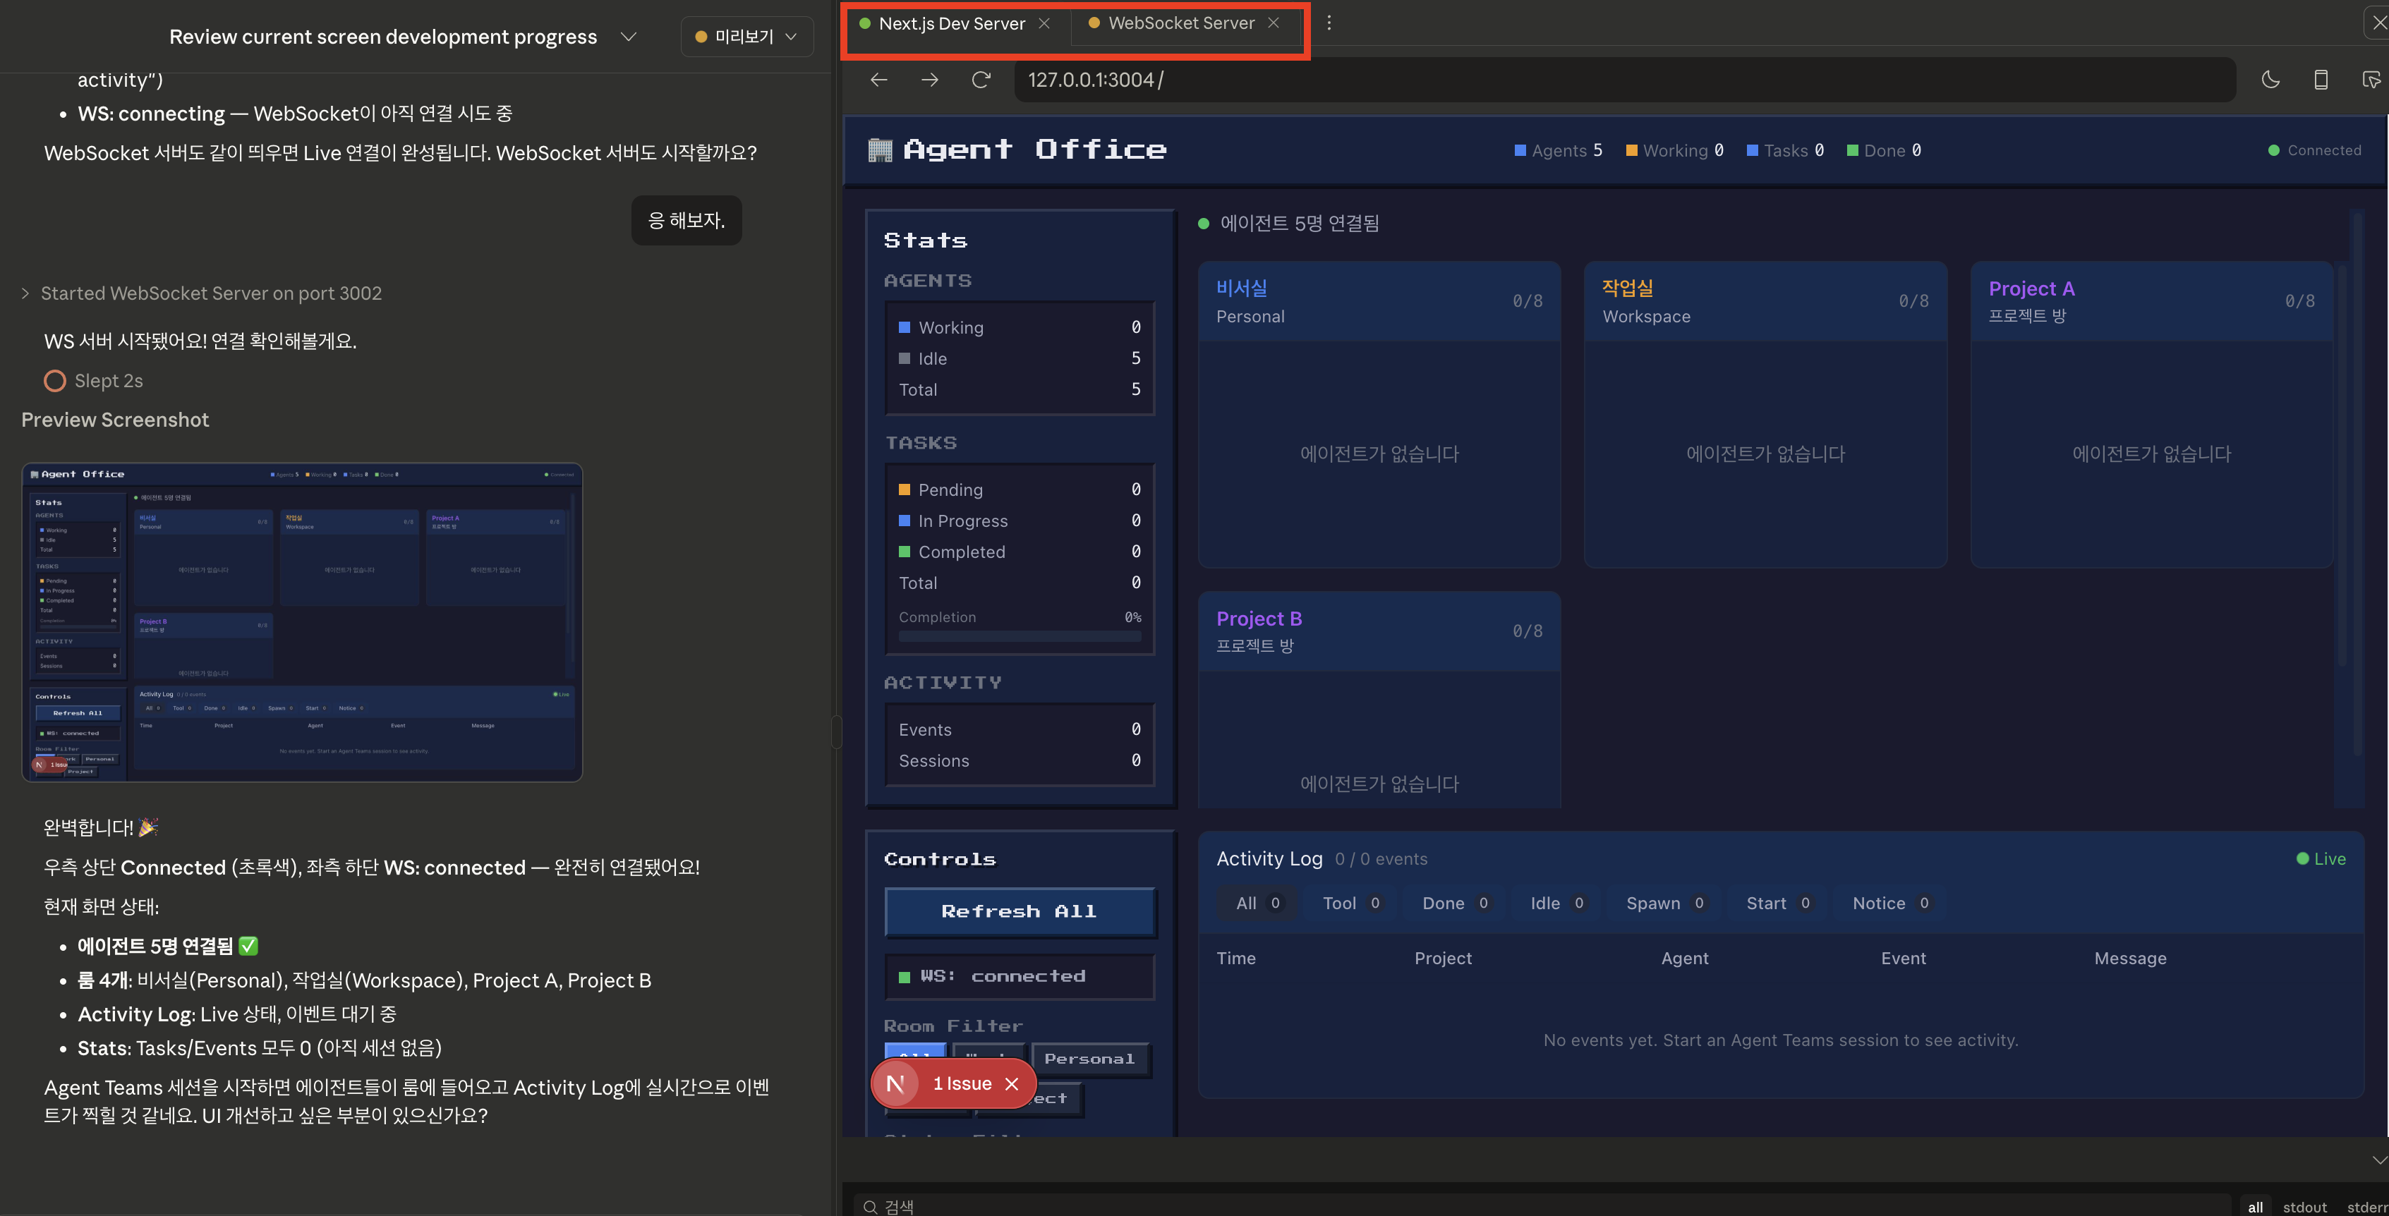2389x1216 pixels.
Task: Click the browser forward arrow
Action: tap(929, 80)
